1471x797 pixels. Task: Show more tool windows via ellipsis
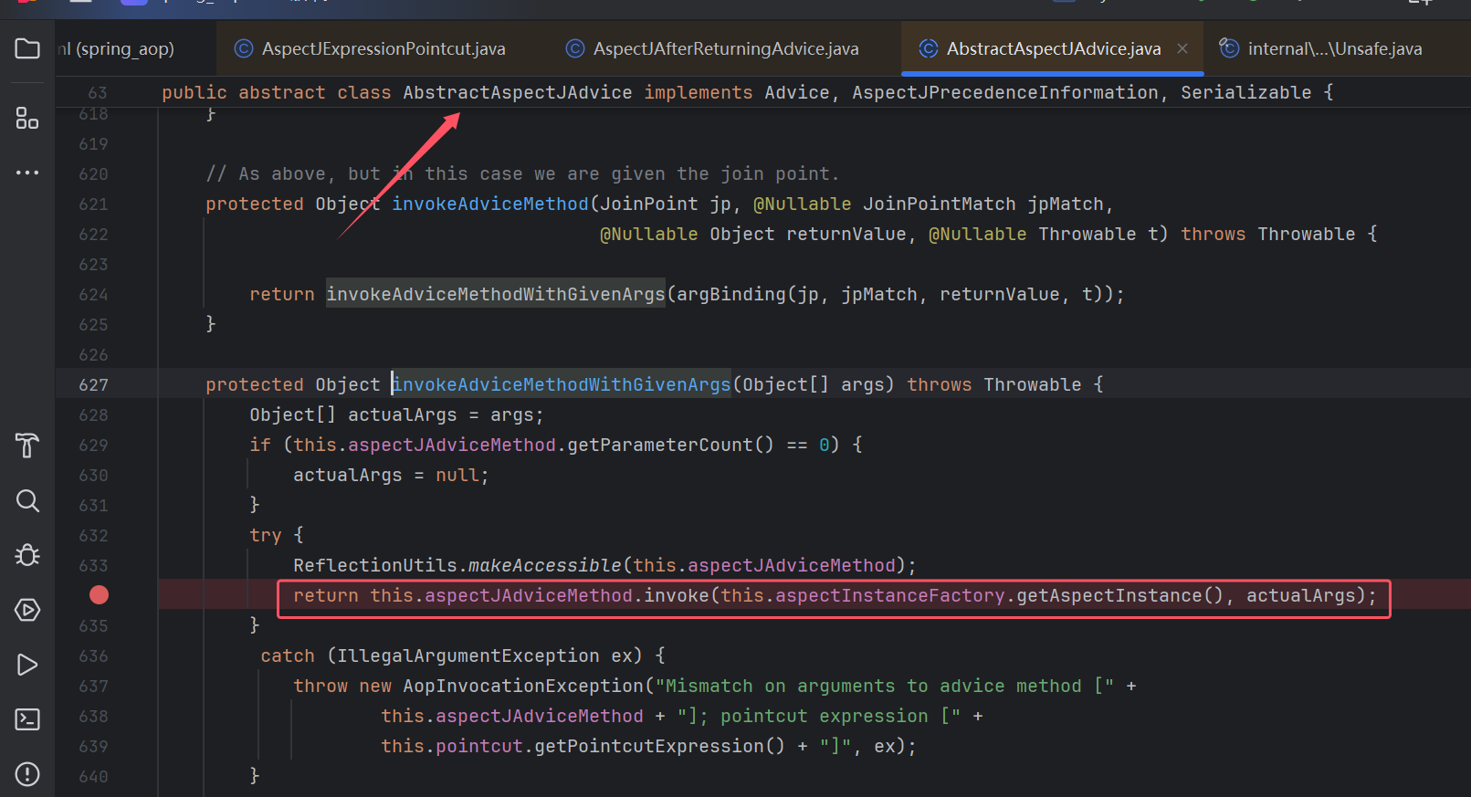pyautogui.click(x=27, y=173)
